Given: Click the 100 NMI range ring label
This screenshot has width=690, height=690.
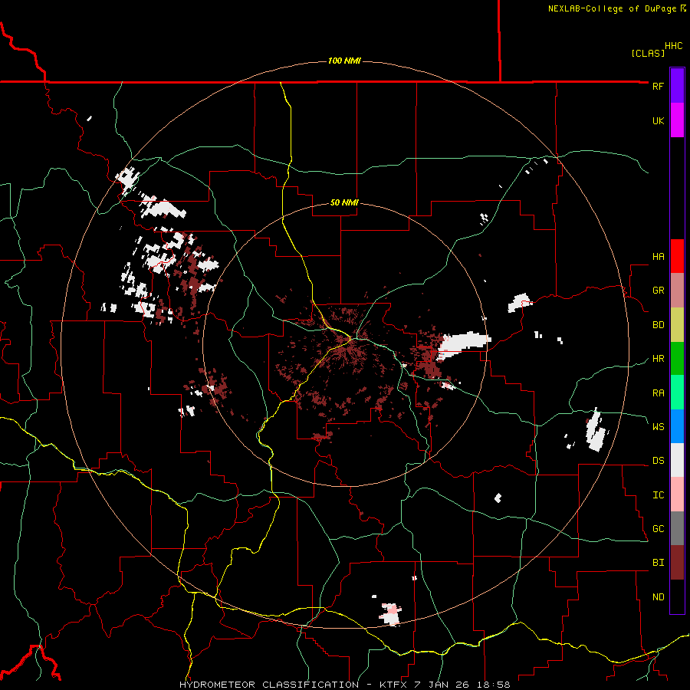Looking at the screenshot, I should (x=344, y=61).
